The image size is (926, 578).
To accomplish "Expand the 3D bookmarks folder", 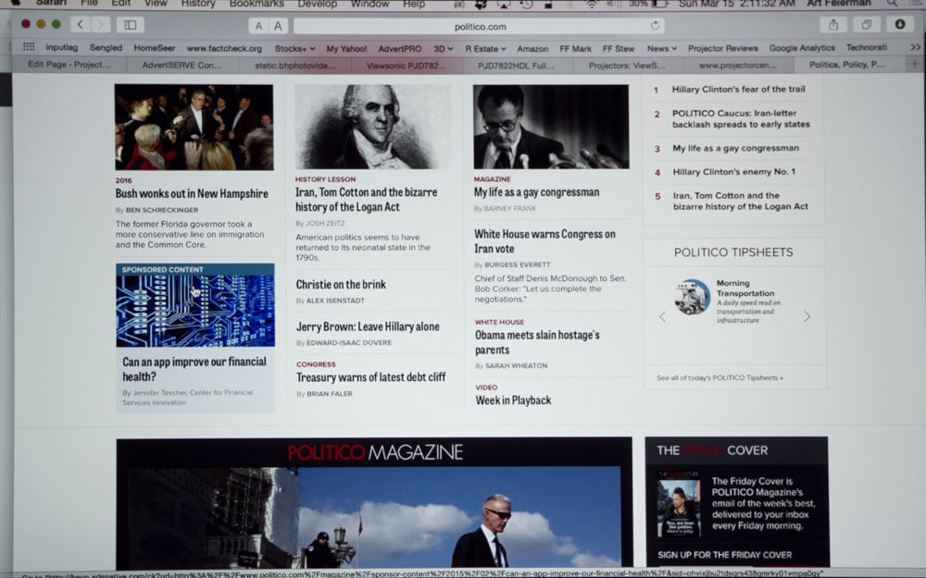I will pos(443,48).
